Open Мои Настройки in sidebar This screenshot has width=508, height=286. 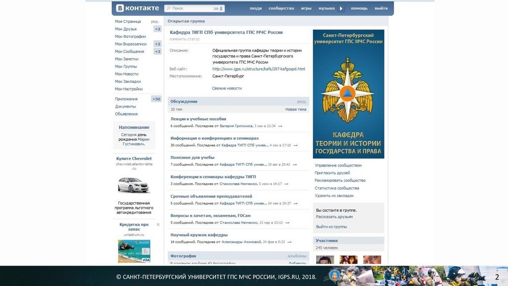(x=128, y=89)
